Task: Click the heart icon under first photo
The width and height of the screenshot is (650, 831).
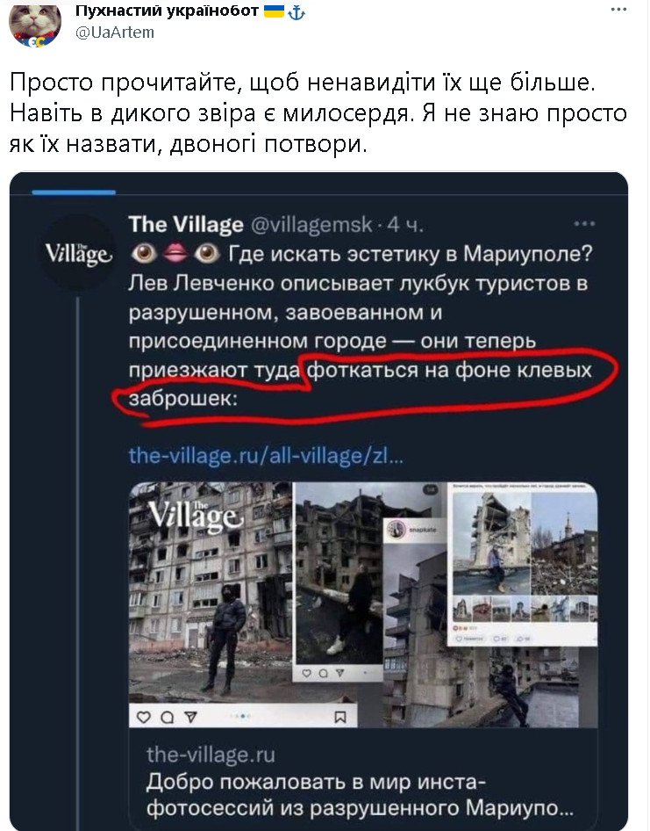Action: pyautogui.click(x=144, y=717)
